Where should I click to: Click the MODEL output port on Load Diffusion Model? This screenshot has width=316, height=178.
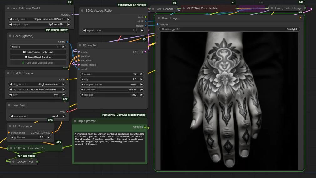click(x=72, y=14)
